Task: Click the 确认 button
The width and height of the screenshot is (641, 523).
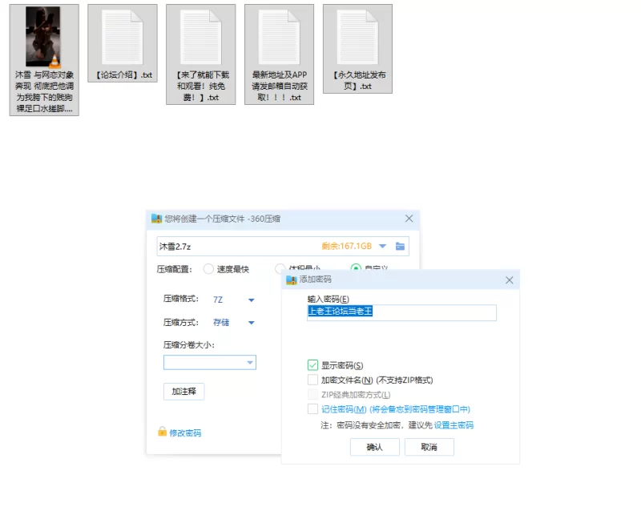Action: coord(374,447)
